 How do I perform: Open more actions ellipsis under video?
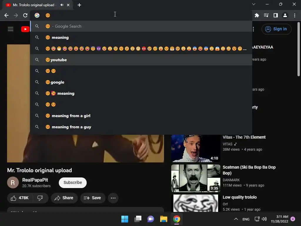pyautogui.click(x=113, y=198)
